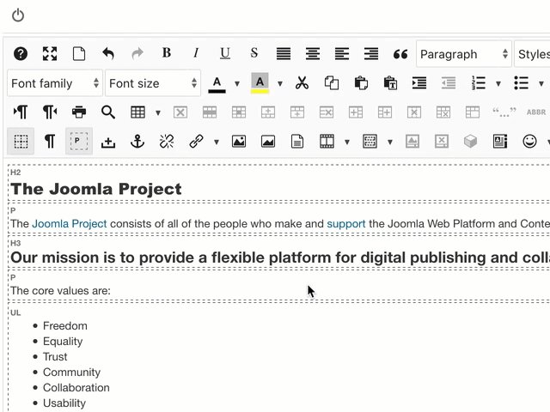Align text to the right
550x412 pixels.
coord(371,54)
